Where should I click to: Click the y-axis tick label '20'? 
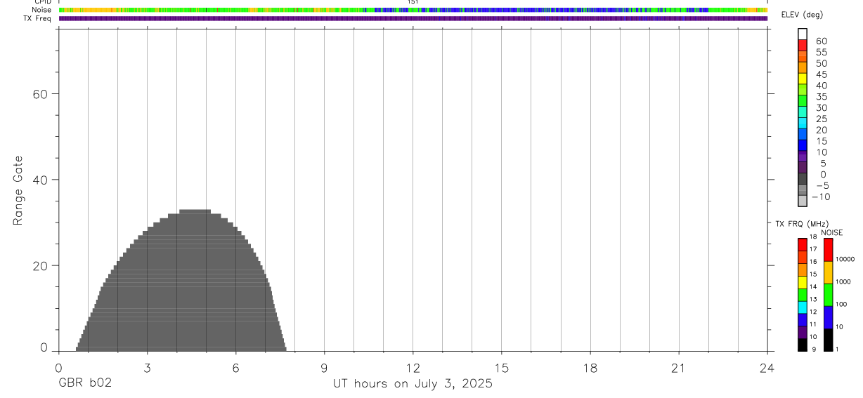click(40, 265)
